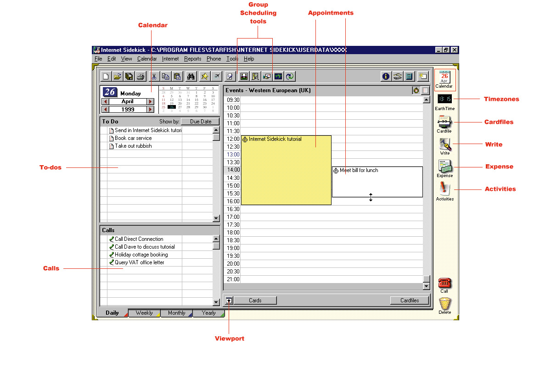Open the Reports menu
Viewport: 551px width, 367px height.
pyautogui.click(x=192, y=59)
